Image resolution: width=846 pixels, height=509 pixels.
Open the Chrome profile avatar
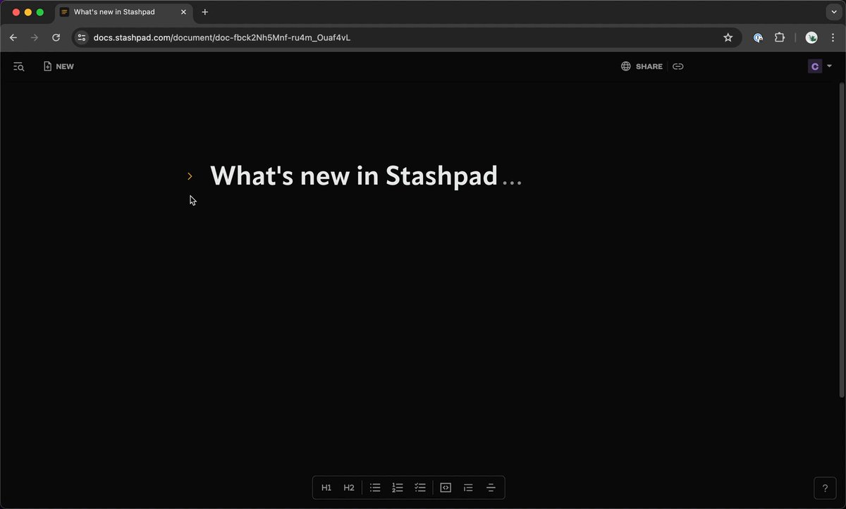[x=811, y=37]
